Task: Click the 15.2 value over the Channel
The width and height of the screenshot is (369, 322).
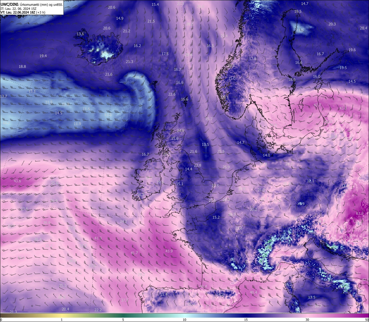Action: point(216,217)
